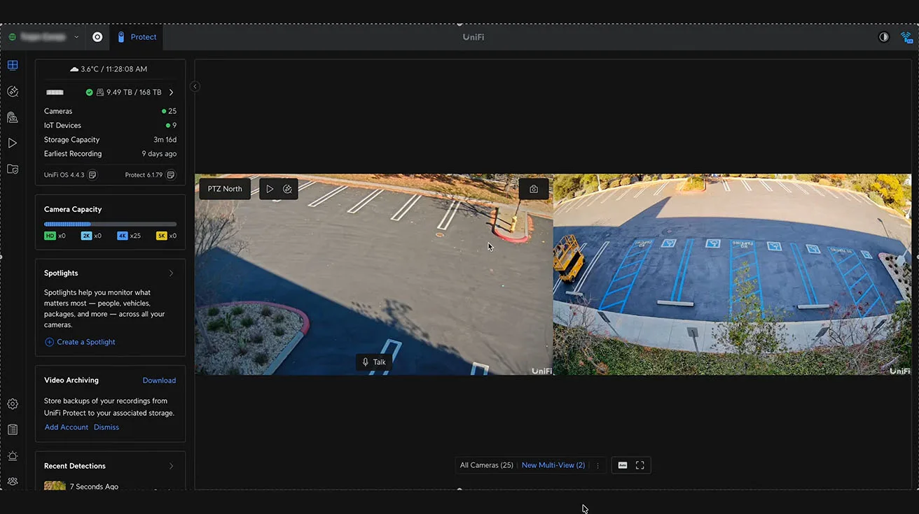Take a snapshot with the camera icon
The width and height of the screenshot is (919, 514).
click(x=534, y=189)
